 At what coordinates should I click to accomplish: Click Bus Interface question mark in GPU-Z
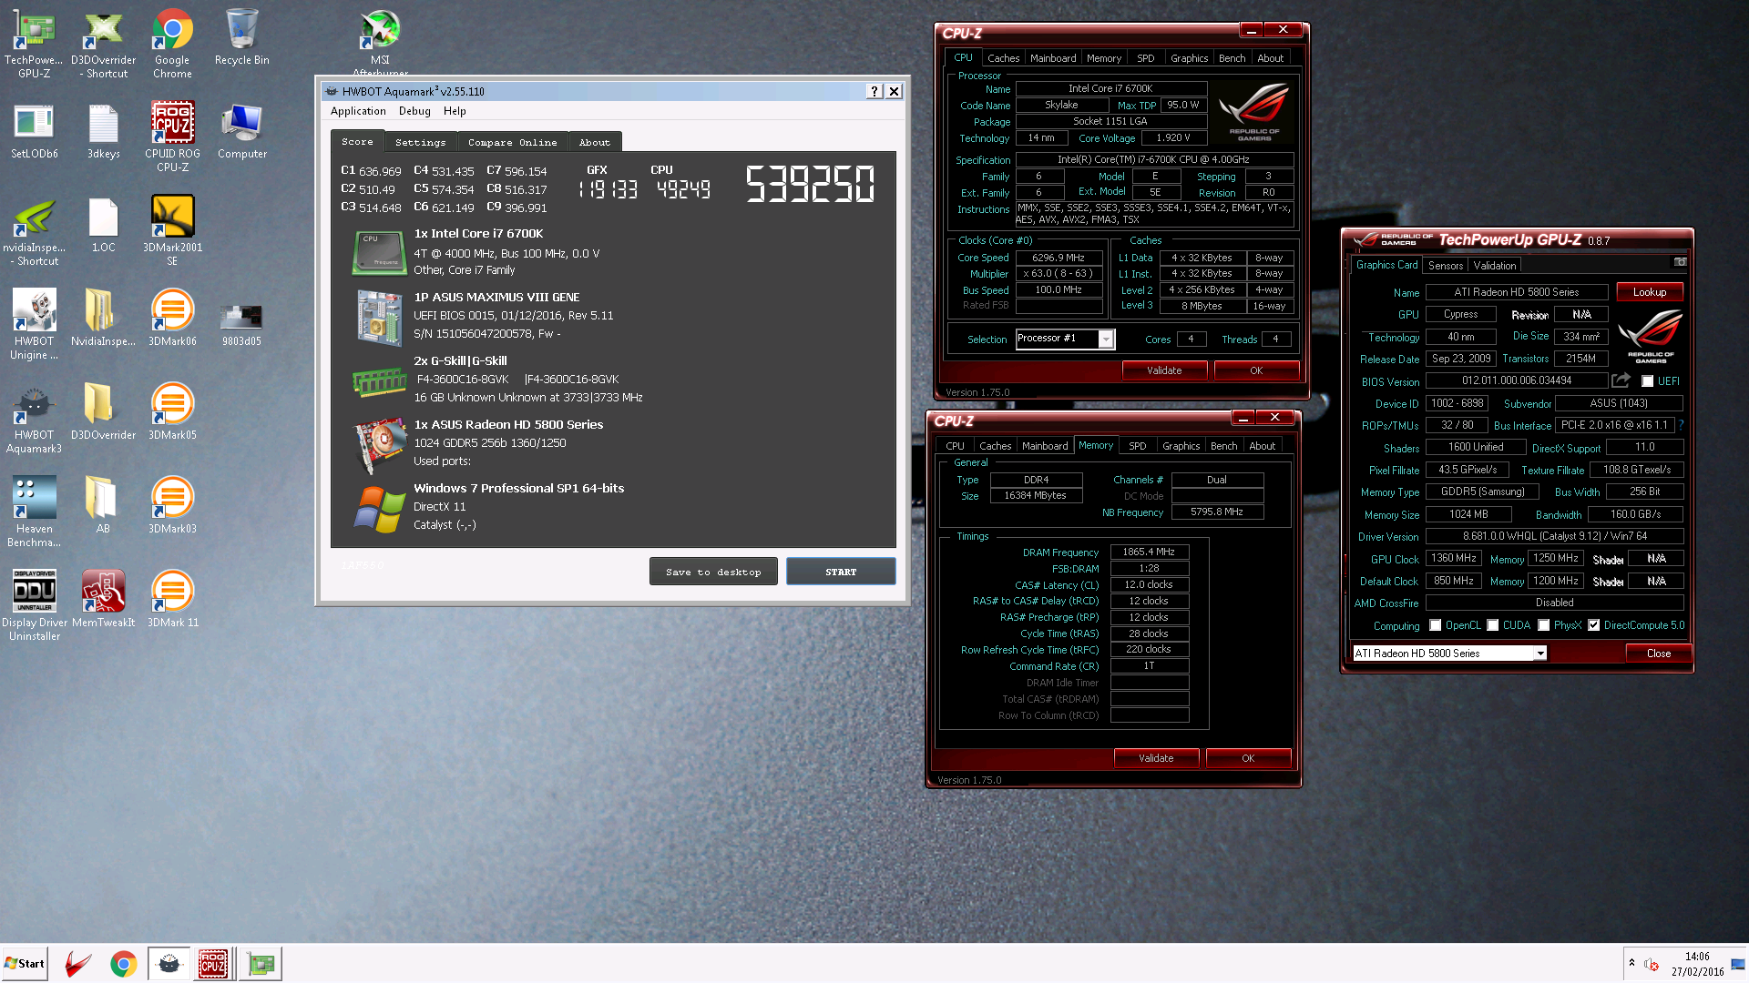coord(1681,425)
